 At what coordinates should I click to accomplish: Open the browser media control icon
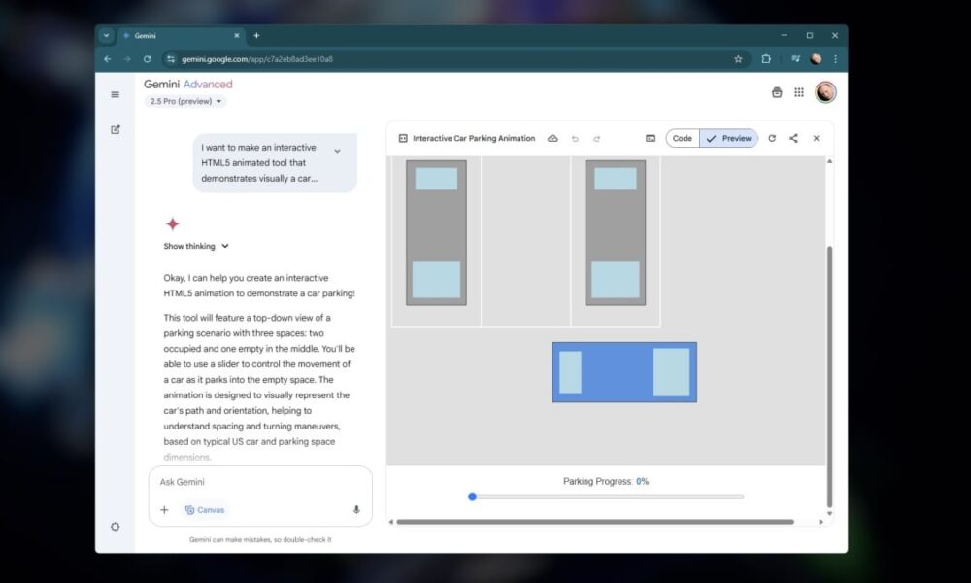click(796, 59)
